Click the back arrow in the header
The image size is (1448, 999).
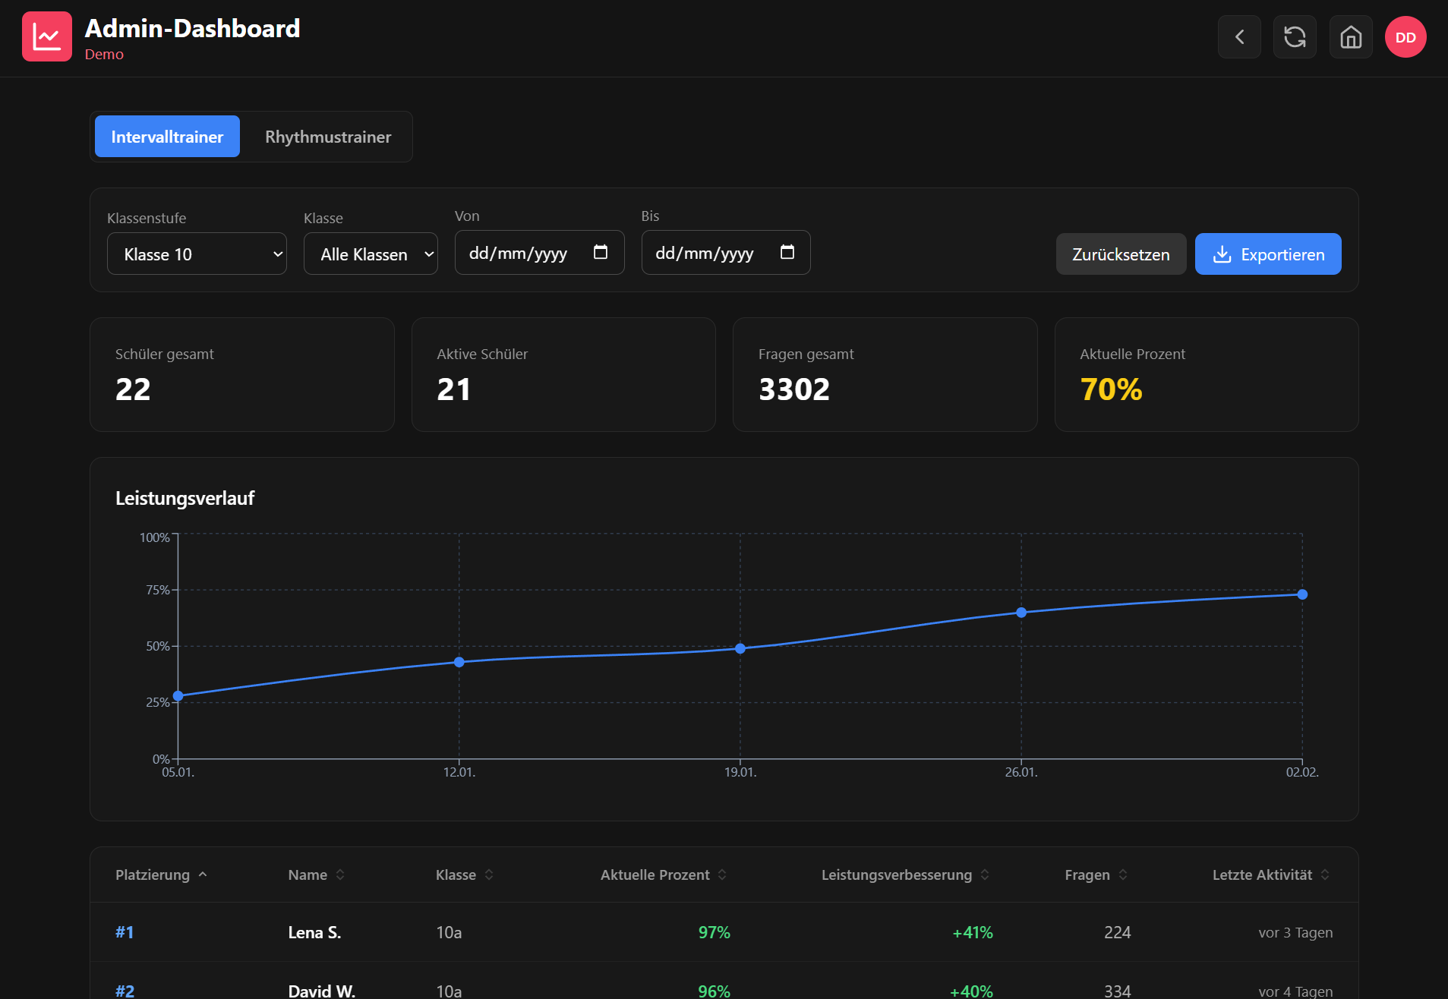point(1239,36)
